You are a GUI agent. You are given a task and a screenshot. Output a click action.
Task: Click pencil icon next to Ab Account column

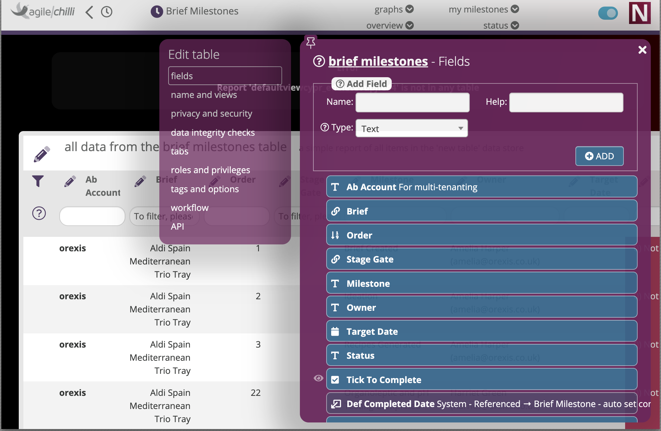pos(70,181)
